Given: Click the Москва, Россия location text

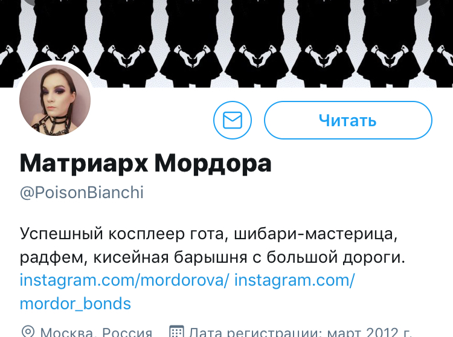Looking at the screenshot, I should (96, 332).
